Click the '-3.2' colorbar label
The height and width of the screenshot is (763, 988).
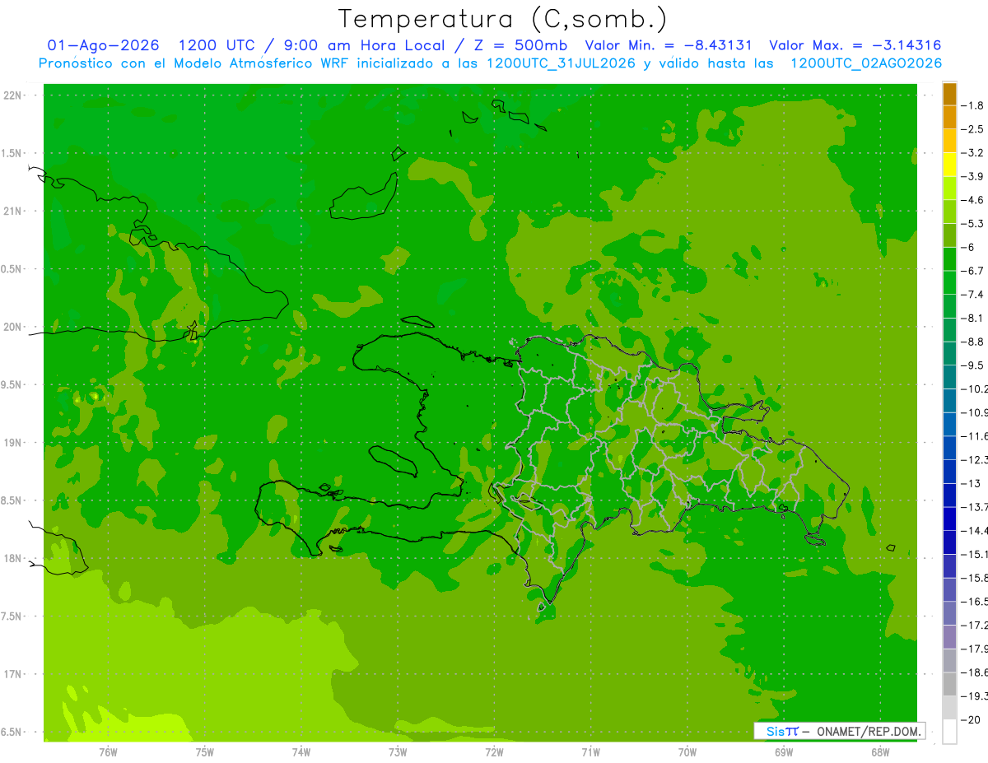(973, 153)
